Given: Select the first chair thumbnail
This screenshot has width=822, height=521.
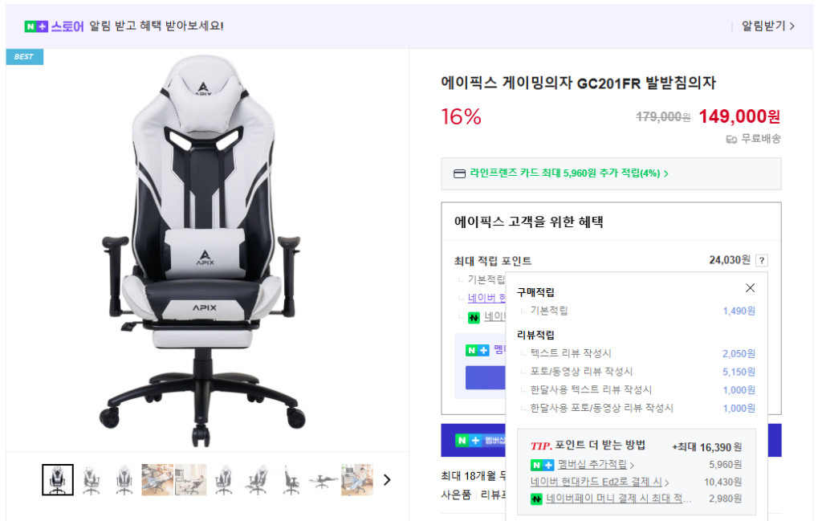Looking at the screenshot, I should pyautogui.click(x=58, y=479).
